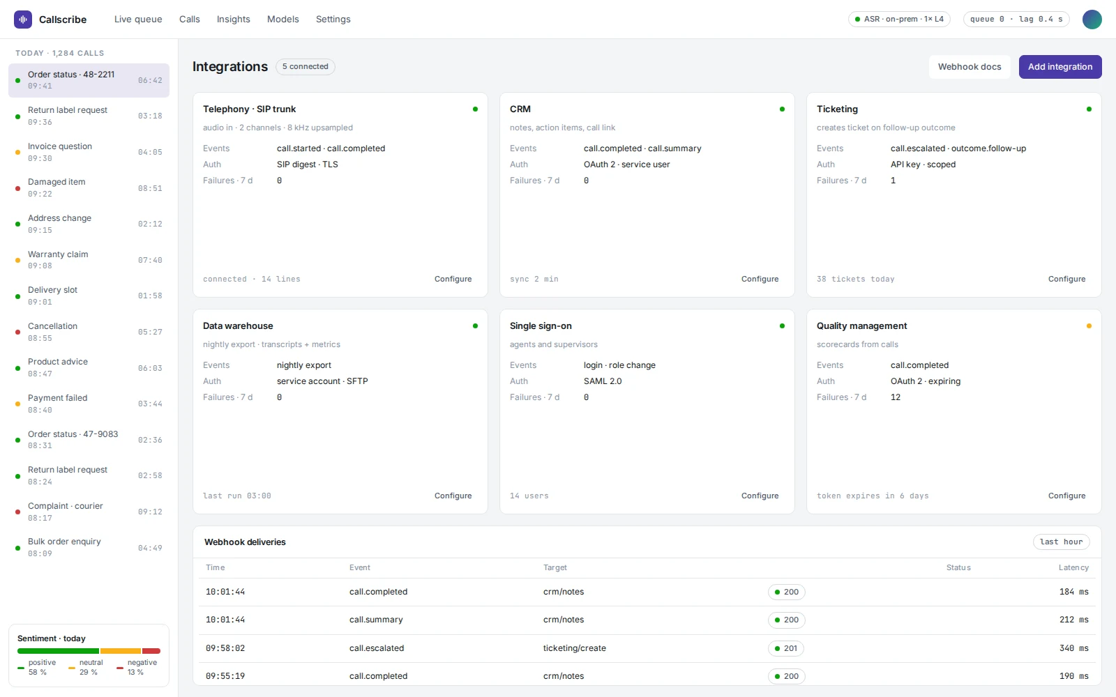This screenshot has height=697, width=1116.
Task: Select the Address change call
Action: point(89,224)
